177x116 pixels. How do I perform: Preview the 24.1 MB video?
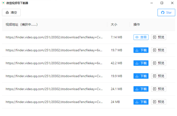[159, 89]
